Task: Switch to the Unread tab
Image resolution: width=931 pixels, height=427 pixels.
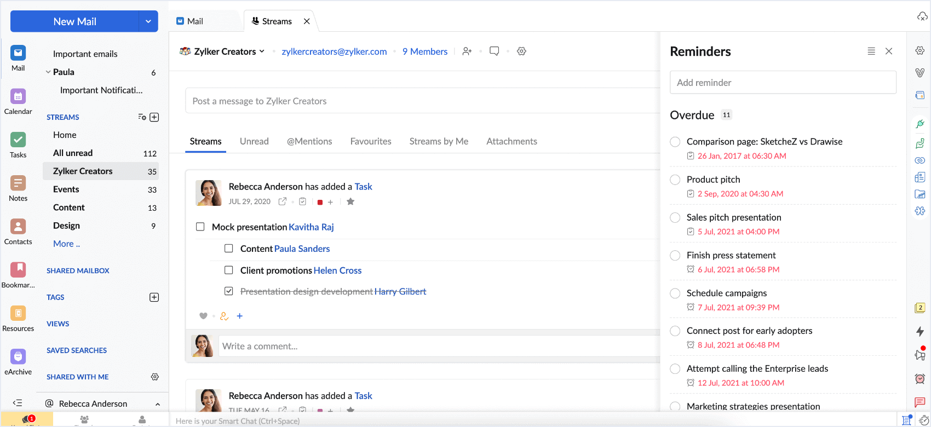Action: pyautogui.click(x=254, y=141)
